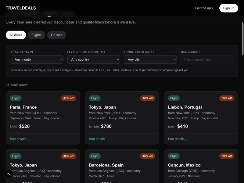Viewport: 244px width, 183px height.
Task: Click the FLYING FROM (COUNTRY) label
Action: click(86, 52)
